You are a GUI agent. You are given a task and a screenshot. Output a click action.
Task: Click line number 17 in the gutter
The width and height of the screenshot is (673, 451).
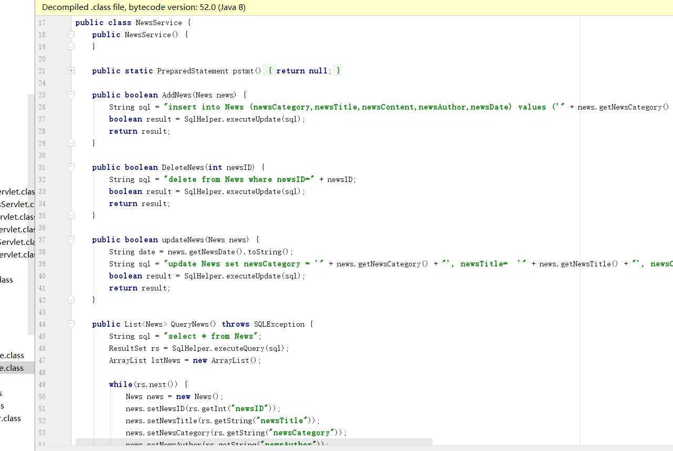pyautogui.click(x=41, y=23)
